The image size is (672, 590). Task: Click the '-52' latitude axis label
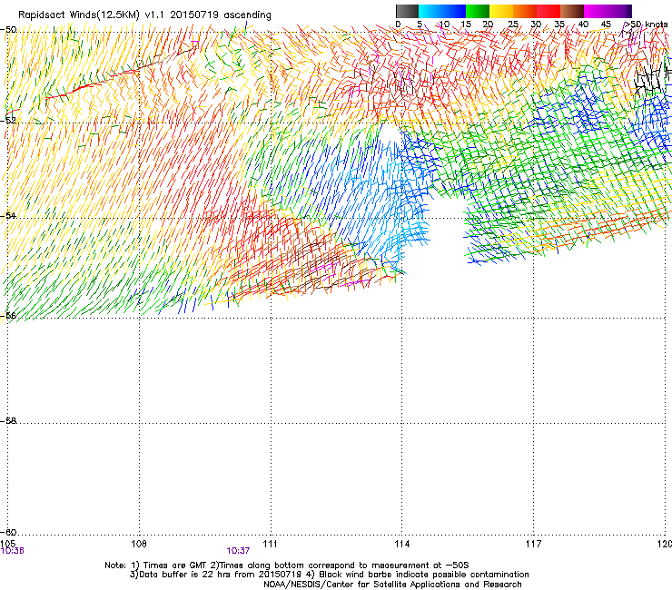(x=8, y=121)
